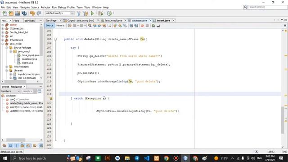Toggle the Javadoc window button in Navigator
This screenshot has width=288, height=162.
(x=40, y=91)
